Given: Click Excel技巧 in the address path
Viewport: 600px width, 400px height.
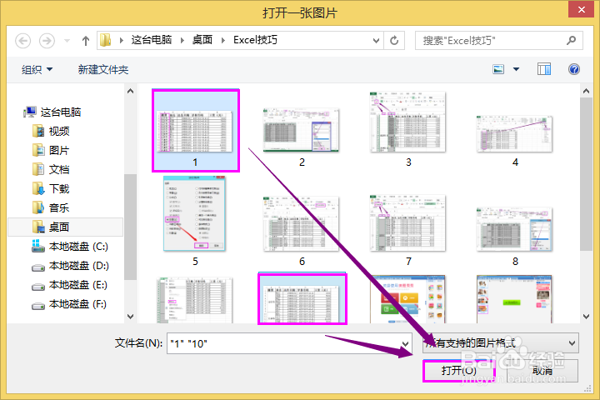Looking at the screenshot, I should tap(255, 40).
